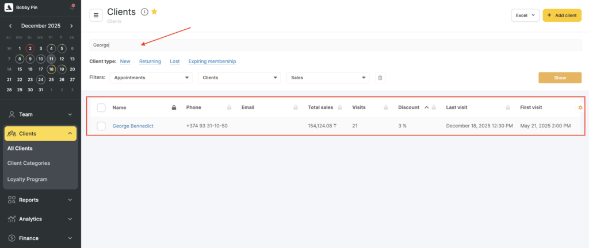This screenshot has height=248, width=589.
Task: Open George Bennedict client profile link
Action: [133, 126]
